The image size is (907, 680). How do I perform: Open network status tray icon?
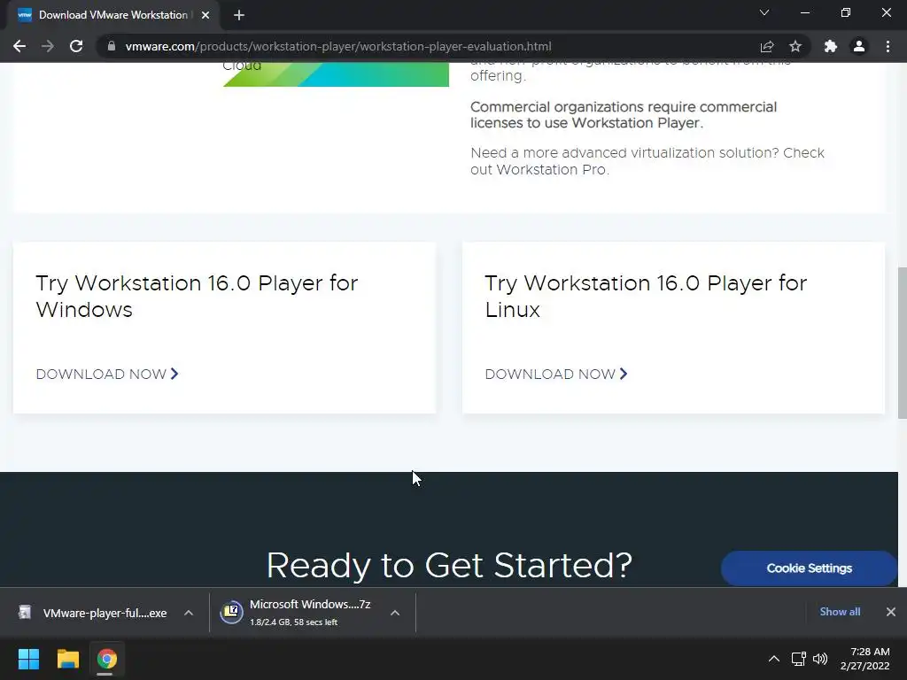coord(799,659)
